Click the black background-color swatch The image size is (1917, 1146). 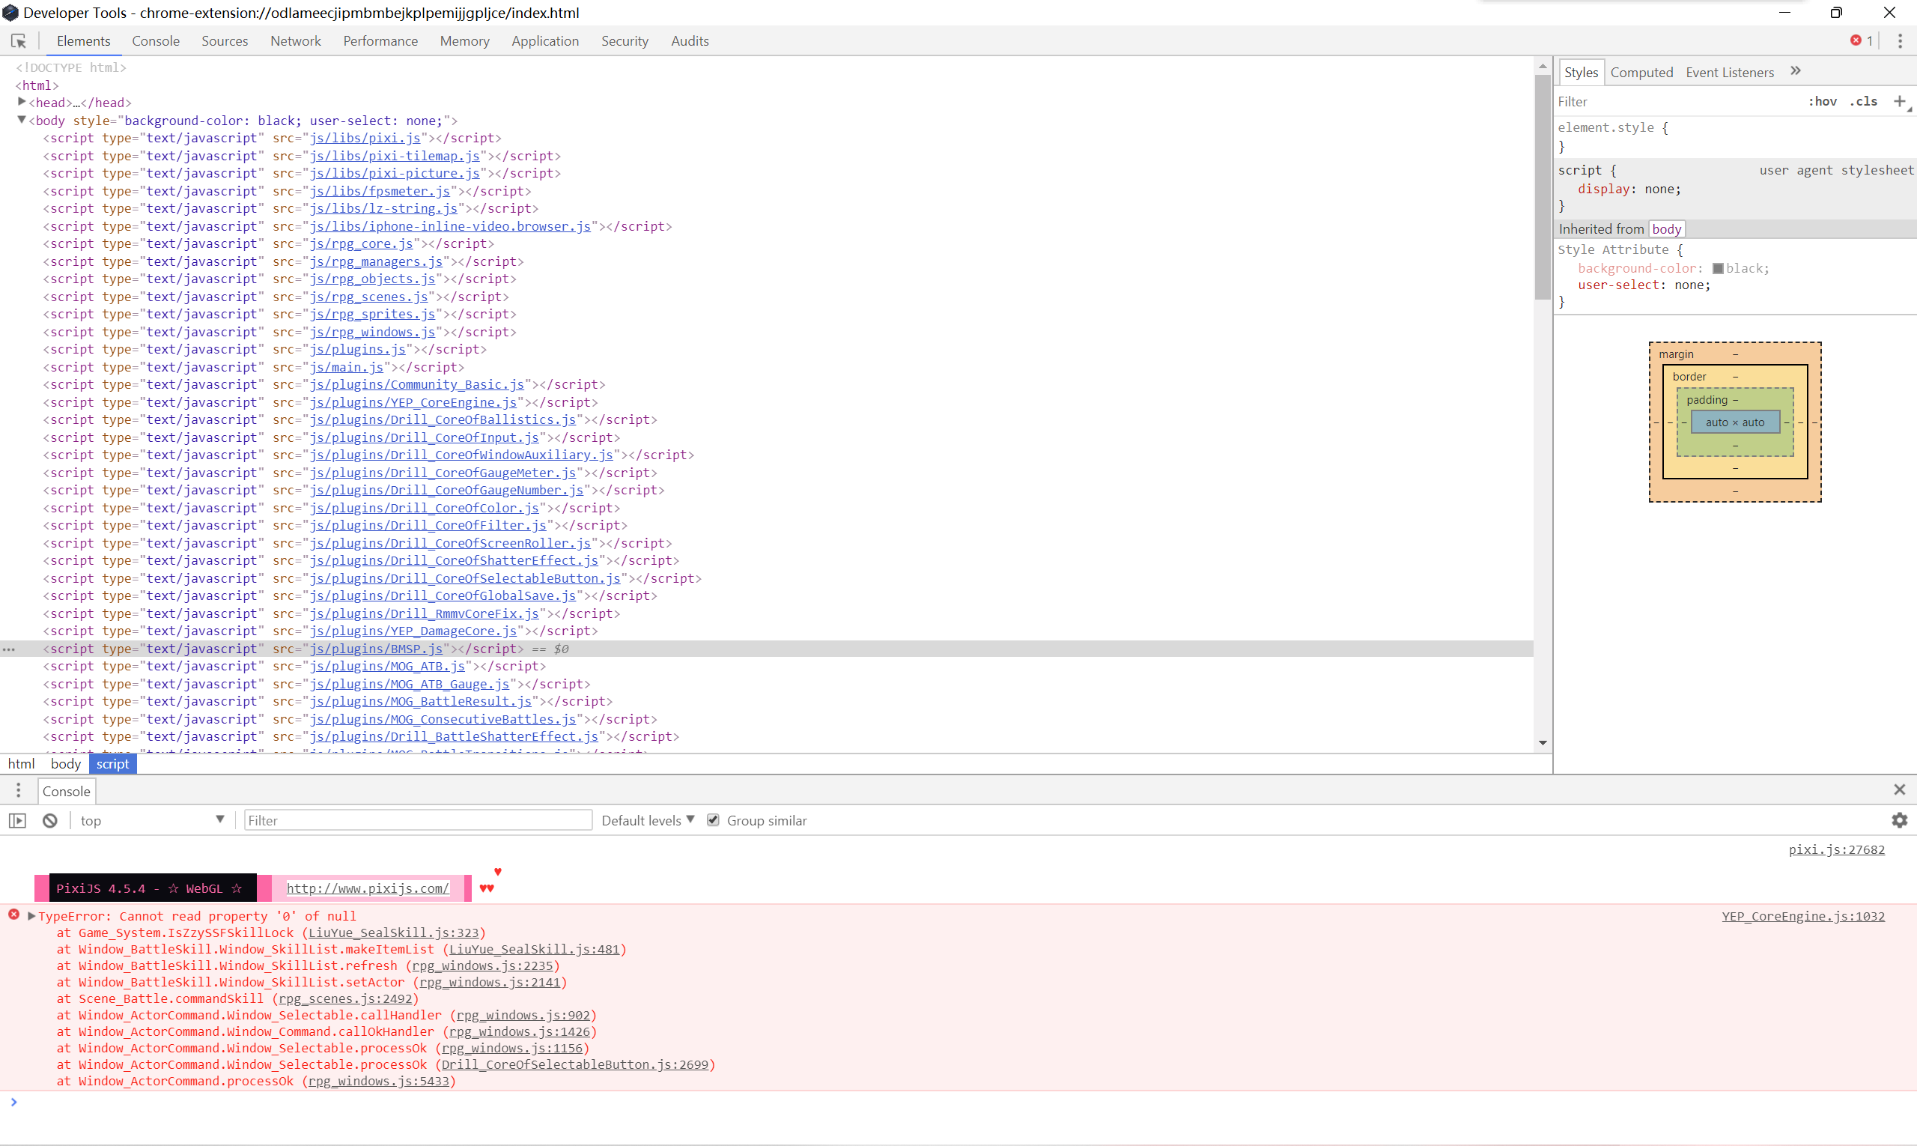(1718, 268)
